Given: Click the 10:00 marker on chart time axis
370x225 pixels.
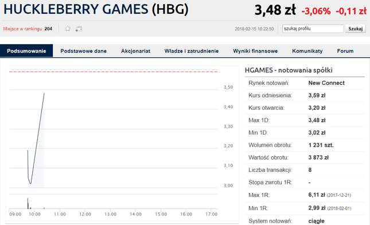Looking at the screenshot, I should 34,214.
